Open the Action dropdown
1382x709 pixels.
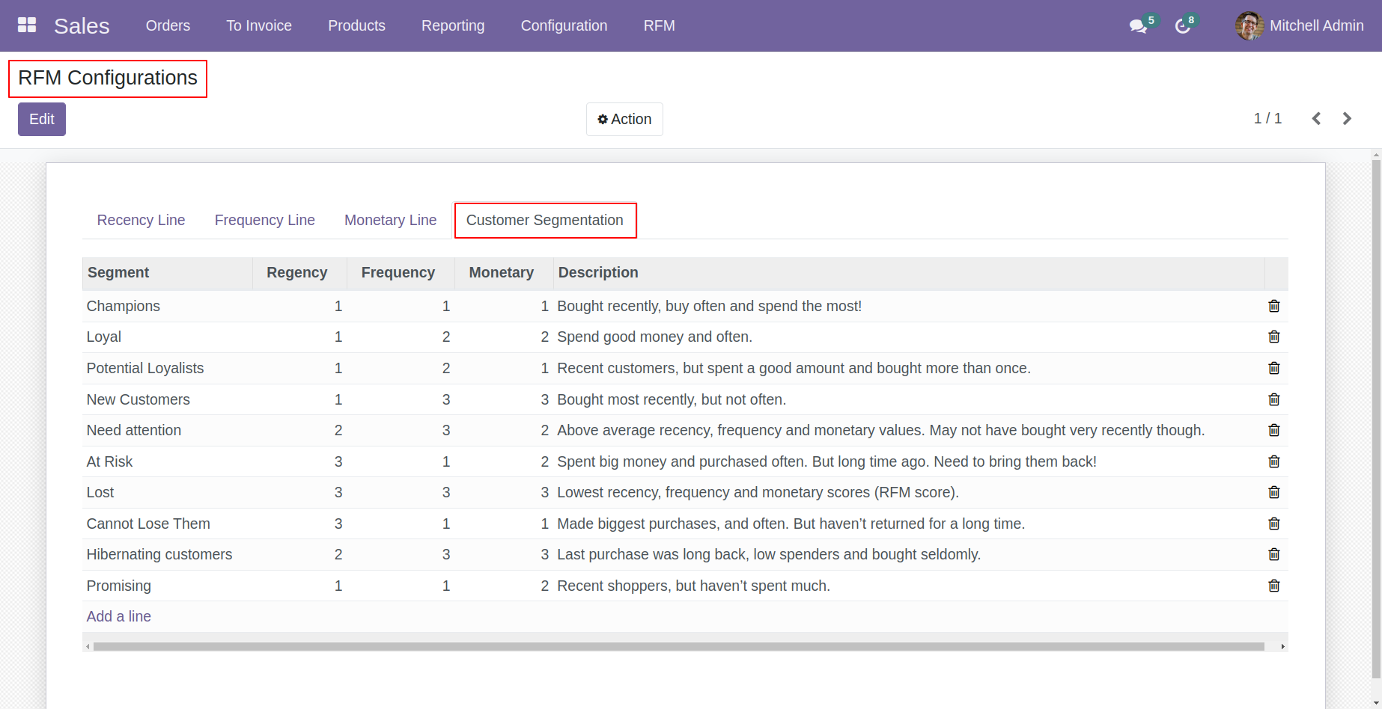pyautogui.click(x=624, y=119)
